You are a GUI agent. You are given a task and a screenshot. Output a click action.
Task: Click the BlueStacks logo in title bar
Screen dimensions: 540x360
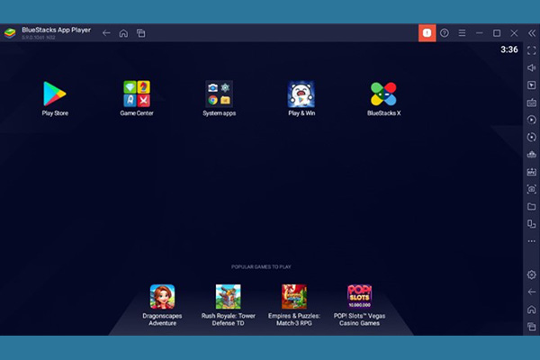(10, 33)
